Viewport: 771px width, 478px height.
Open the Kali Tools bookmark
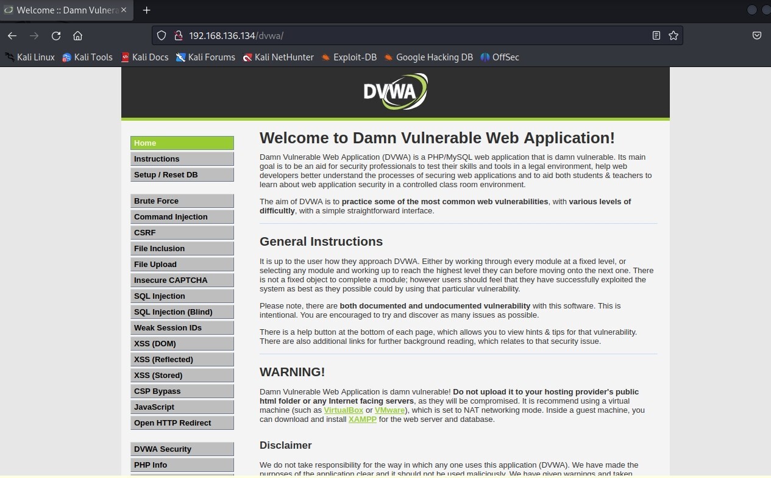pyautogui.click(x=88, y=57)
